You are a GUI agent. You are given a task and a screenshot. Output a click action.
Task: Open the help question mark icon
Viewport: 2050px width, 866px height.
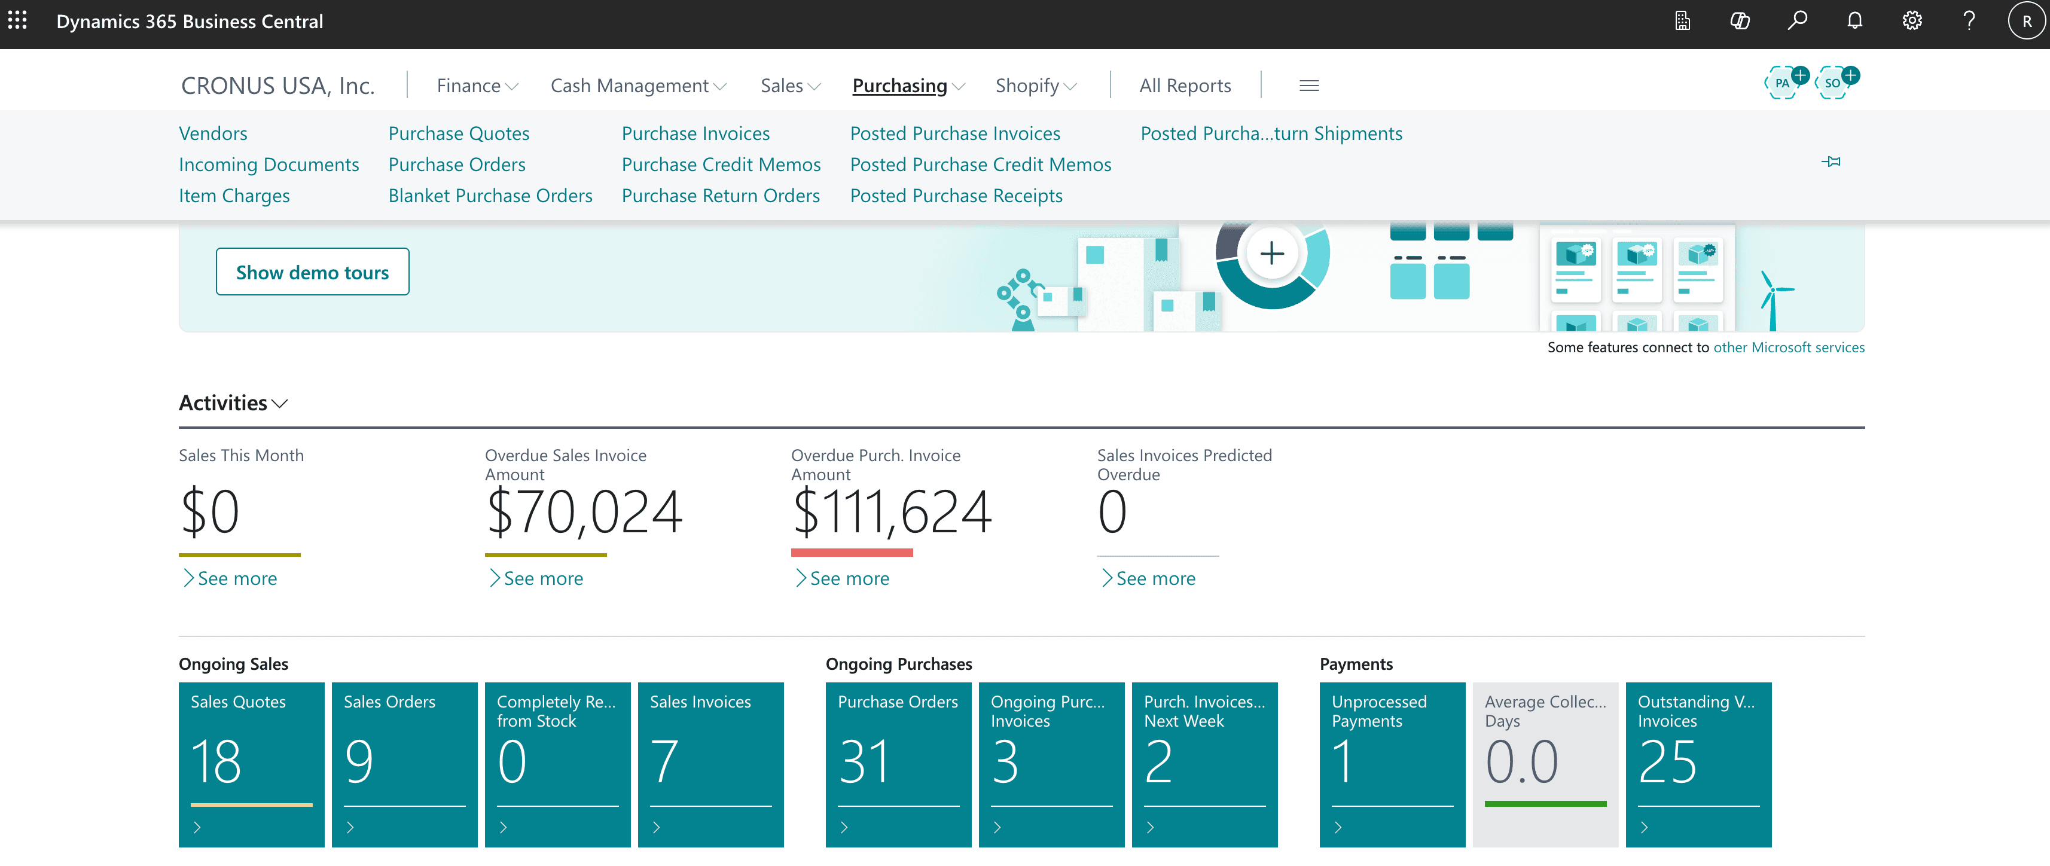tap(1969, 21)
